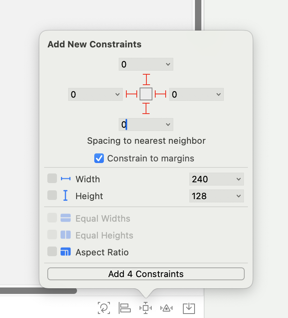The image size is (288, 318).
Task: Expand the Width 240 dropdown arrow
Action: point(239,179)
